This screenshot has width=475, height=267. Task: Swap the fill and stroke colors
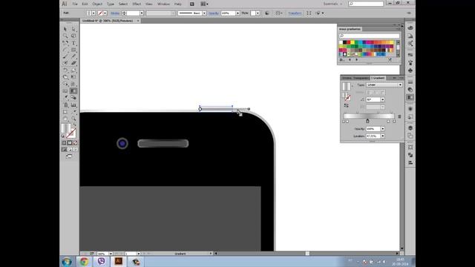pos(74,125)
